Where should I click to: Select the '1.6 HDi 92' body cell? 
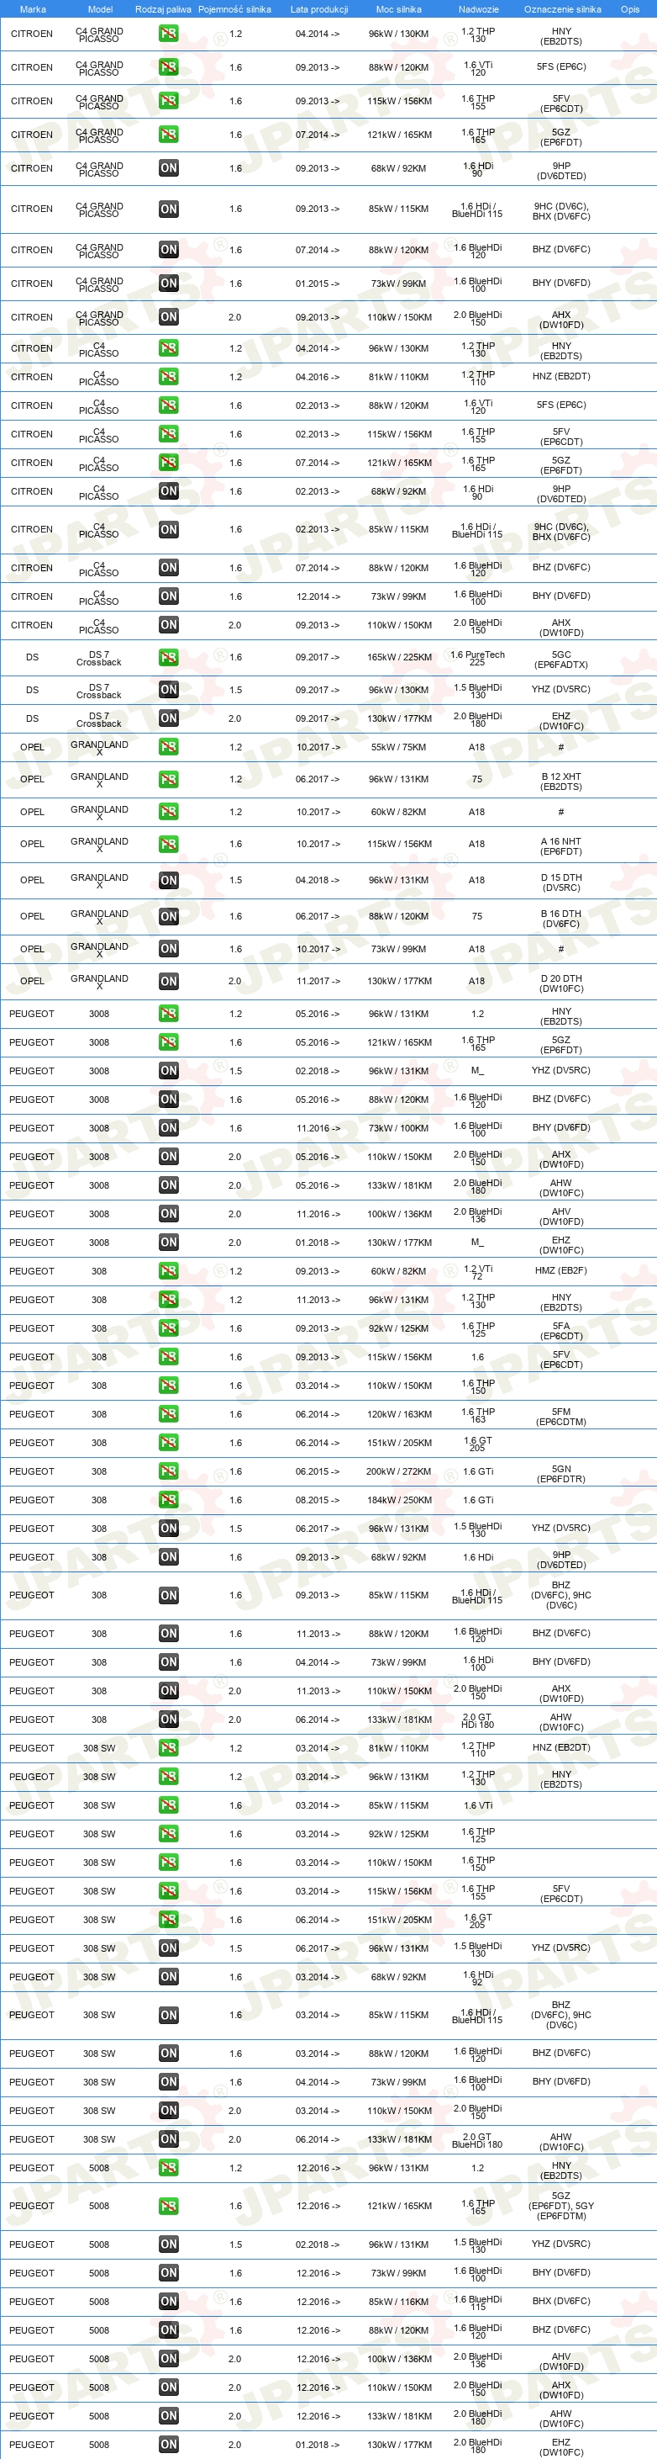coord(478,1978)
